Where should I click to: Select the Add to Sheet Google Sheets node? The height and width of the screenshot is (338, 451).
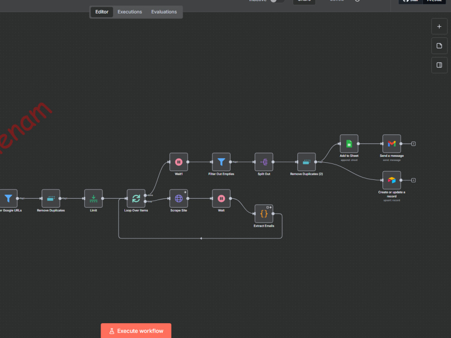pos(349,143)
